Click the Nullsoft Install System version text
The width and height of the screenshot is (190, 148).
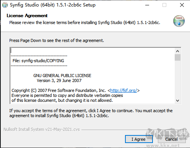click(42, 129)
